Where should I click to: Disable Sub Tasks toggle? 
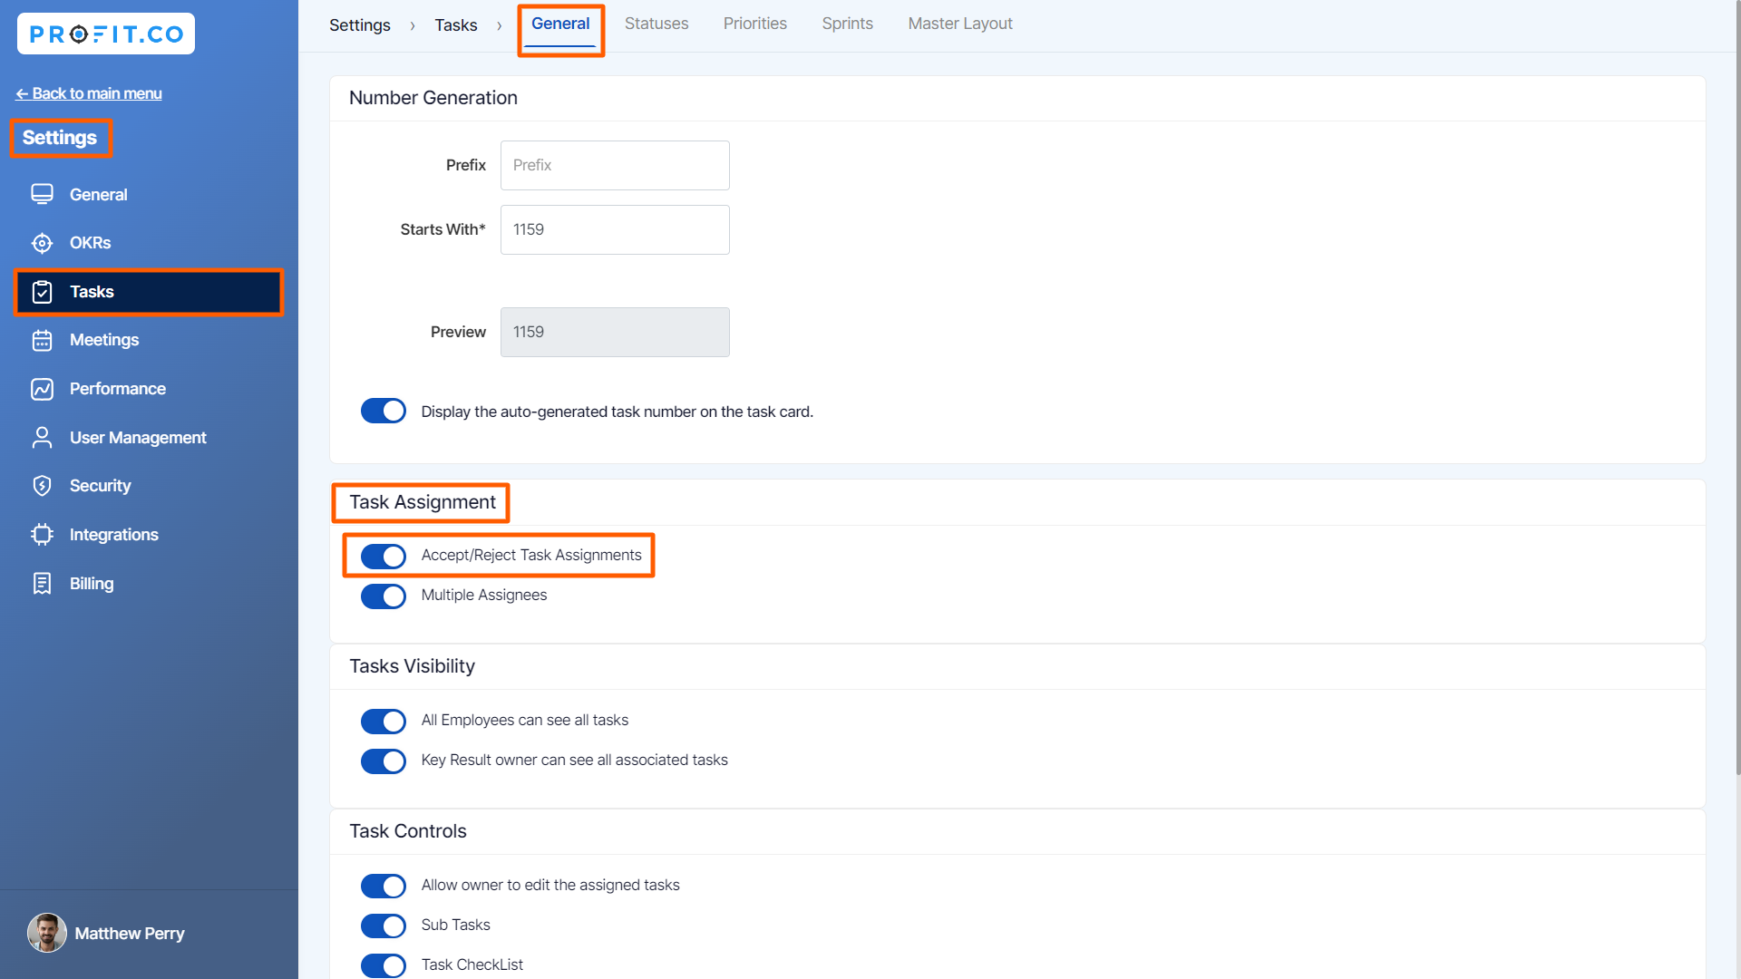click(x=384, y=926)
